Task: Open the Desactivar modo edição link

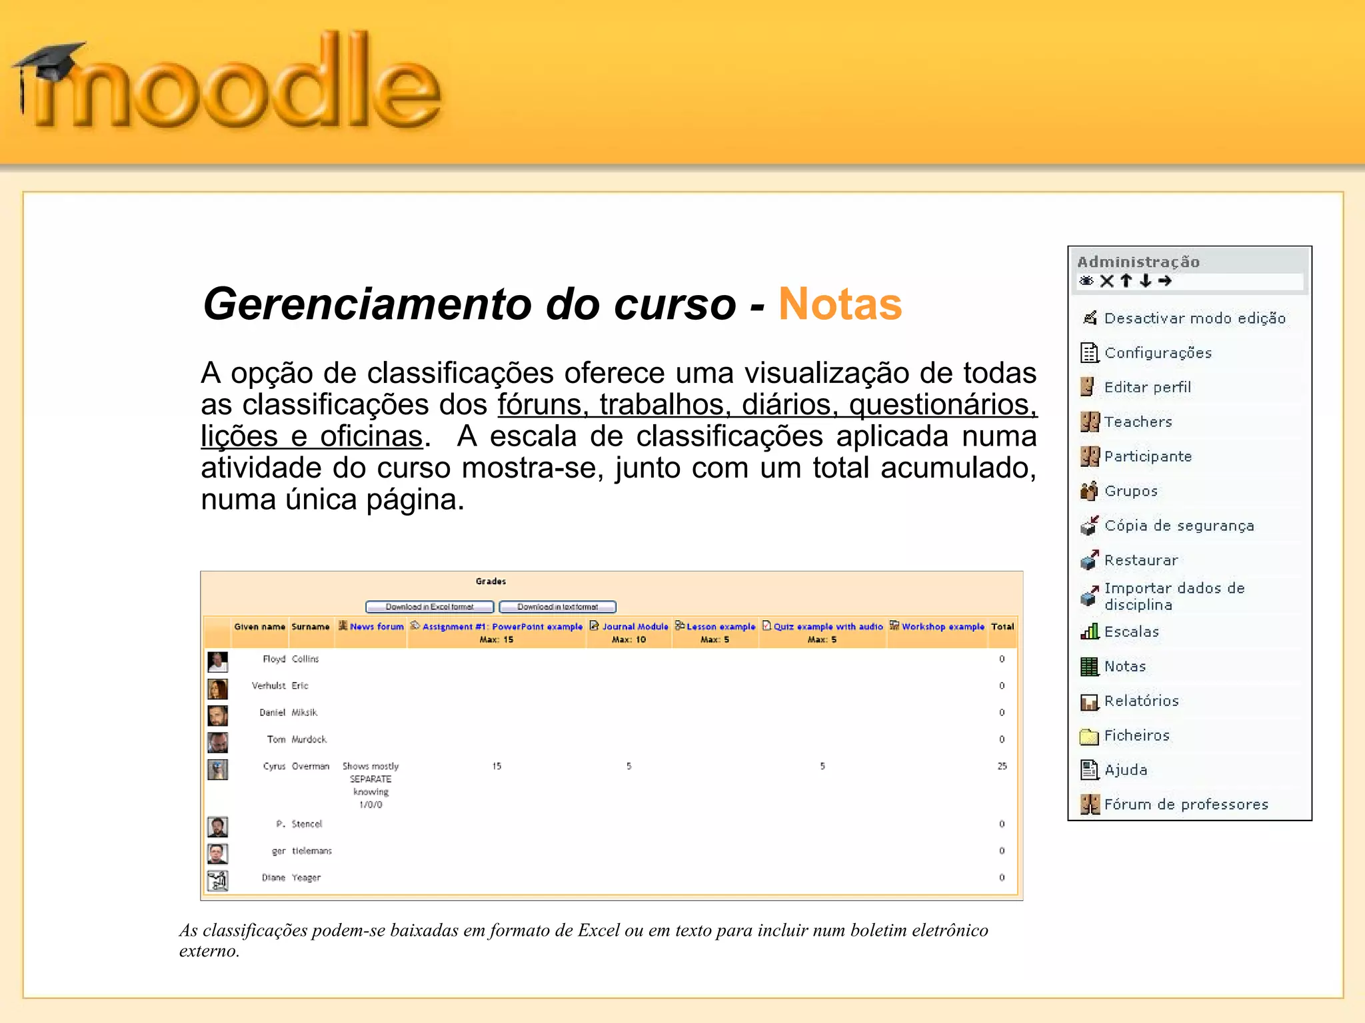Action: (1195, 318)
